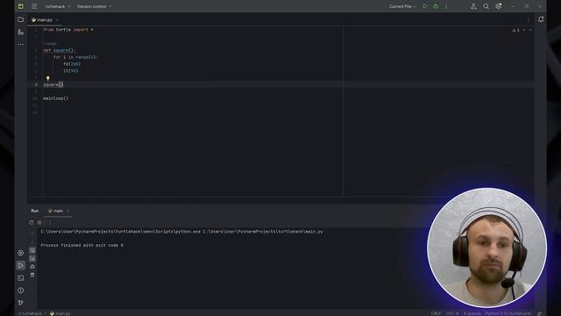
Task: Run the current file with green play
Action: point(424,6)
